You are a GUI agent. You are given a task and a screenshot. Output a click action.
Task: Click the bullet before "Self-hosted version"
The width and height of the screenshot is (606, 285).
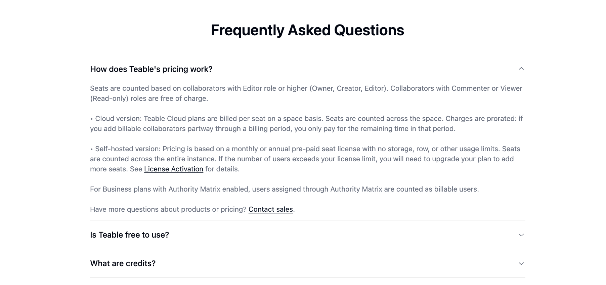[92, 149]
